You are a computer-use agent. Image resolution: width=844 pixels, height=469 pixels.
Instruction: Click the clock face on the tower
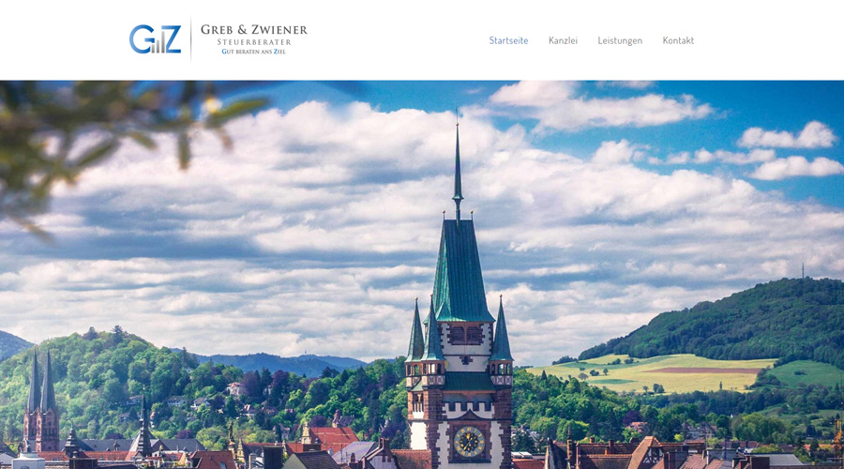pyautogui.click(x=469, y=442)
